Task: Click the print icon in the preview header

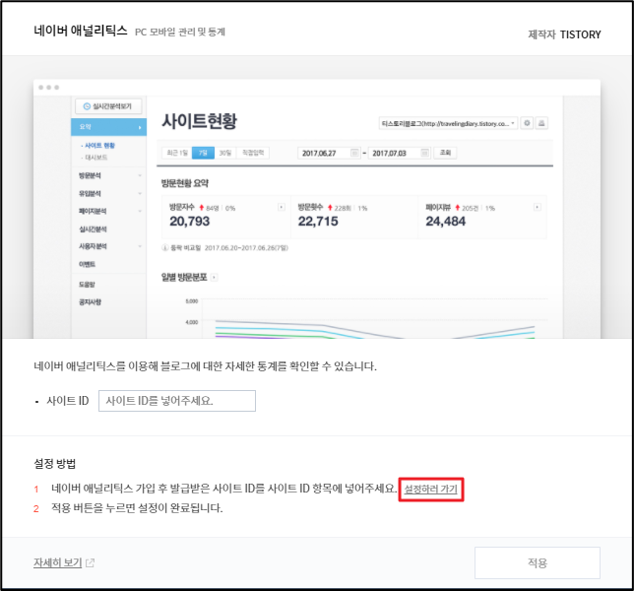Action: (x=541, y=123)
